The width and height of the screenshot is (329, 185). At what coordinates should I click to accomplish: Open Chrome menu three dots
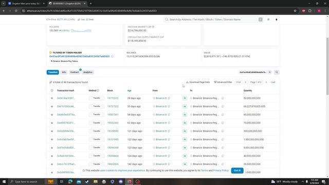[325, 11]
